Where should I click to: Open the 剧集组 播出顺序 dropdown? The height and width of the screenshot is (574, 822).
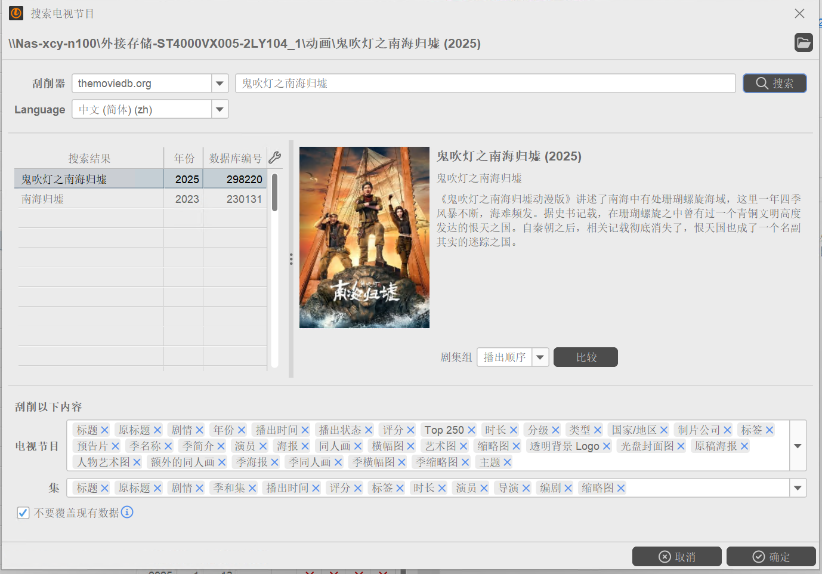(540, 357)
